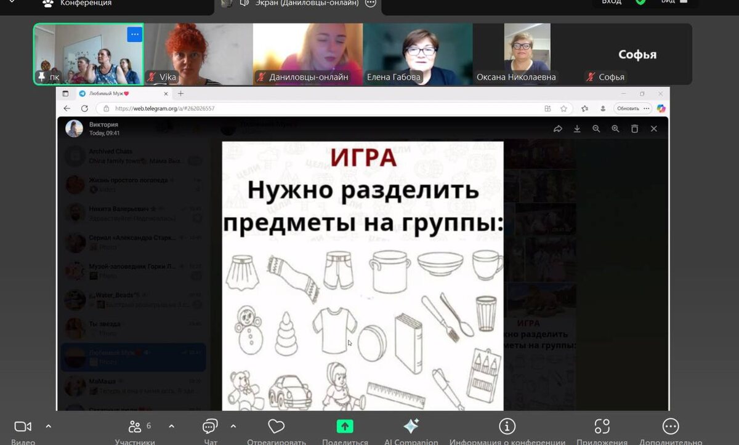Image resolution: width=739 pixels, height=445 pixels.
Task: Select Vika's video thumbnail
Action: click(x=198, y=54)
